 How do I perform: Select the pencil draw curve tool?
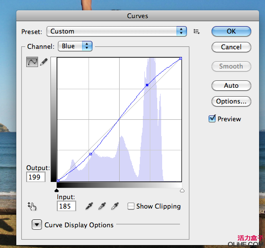pos(44,62)
